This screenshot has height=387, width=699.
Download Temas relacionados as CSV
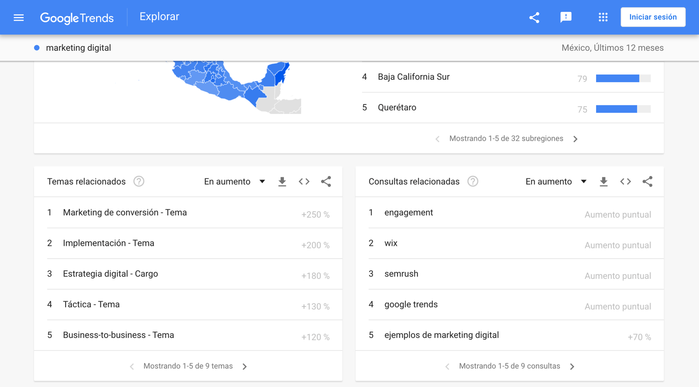(282, 182)
